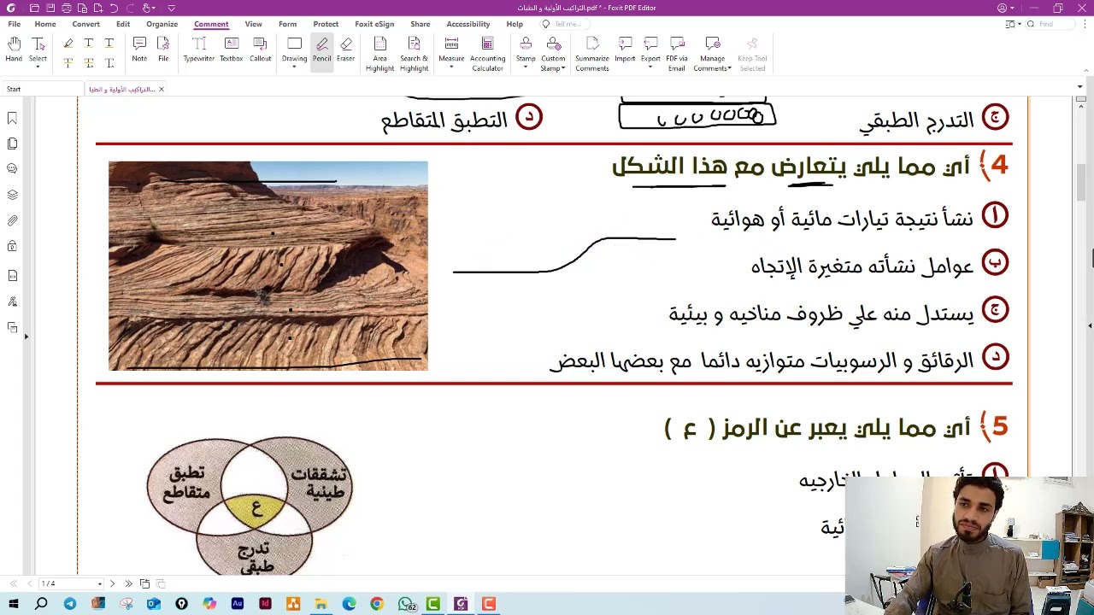Open the Attachments side panel

point(12,220)
